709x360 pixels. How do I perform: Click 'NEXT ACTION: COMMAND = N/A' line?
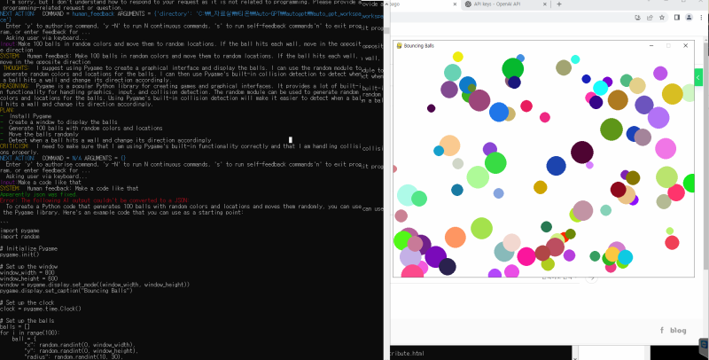(x=63, y=159)
